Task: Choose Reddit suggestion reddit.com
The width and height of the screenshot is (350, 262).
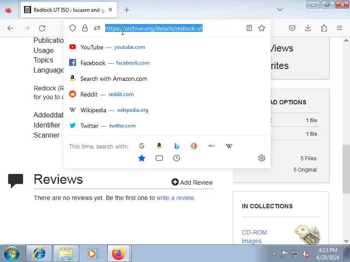Action: pyautogui.click(x=167, y=94)
